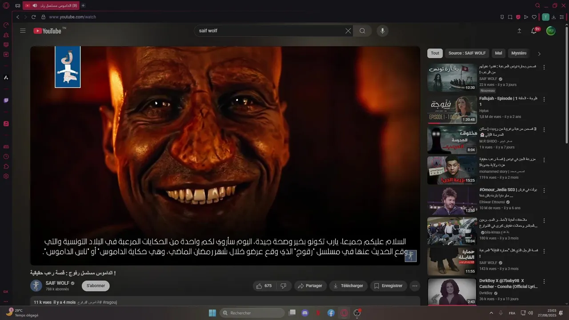
Task: Select the Mal filter chip
Action: point(498,53)
